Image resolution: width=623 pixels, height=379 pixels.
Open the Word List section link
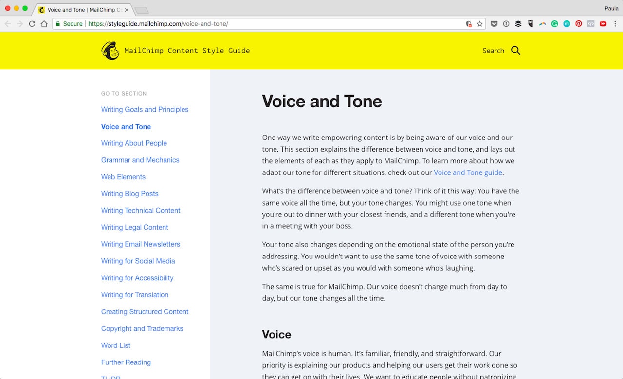pyautogui.click(x=116, y=345)
